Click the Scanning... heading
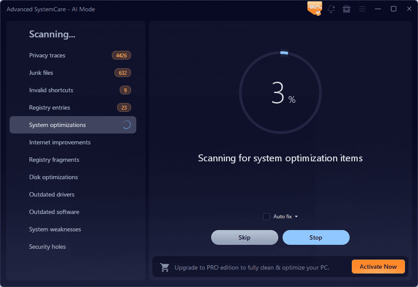The image size is (418, 287). coord(52,34)
